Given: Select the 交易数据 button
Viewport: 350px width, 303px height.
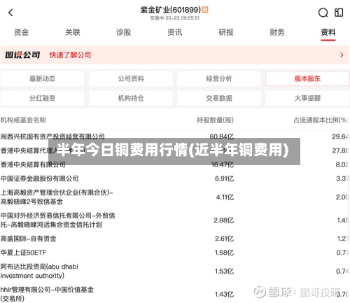Looking at the screenshot, I should coord(219,98).
